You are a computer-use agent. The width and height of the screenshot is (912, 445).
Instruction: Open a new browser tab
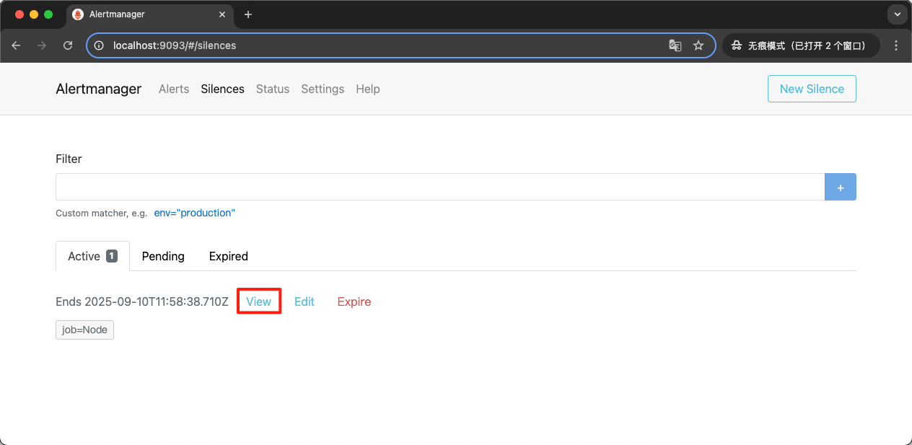(248, 14)
